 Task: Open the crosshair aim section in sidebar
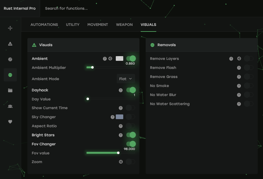10,28
